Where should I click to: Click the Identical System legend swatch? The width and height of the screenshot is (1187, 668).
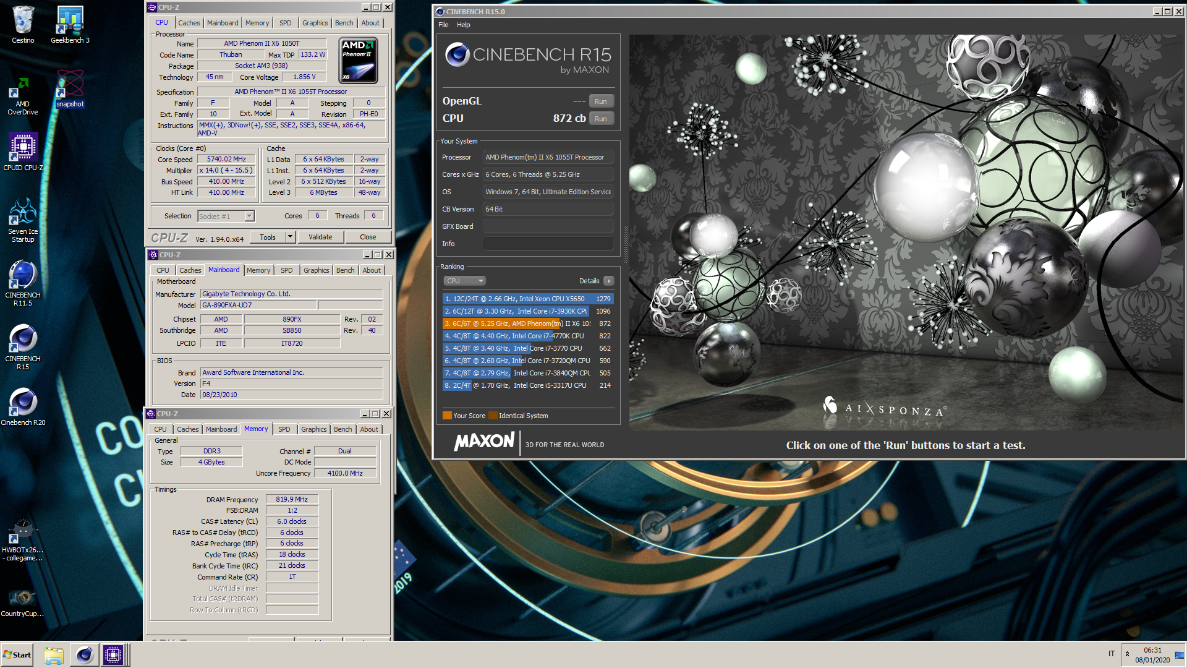click(x=493, y=416)
